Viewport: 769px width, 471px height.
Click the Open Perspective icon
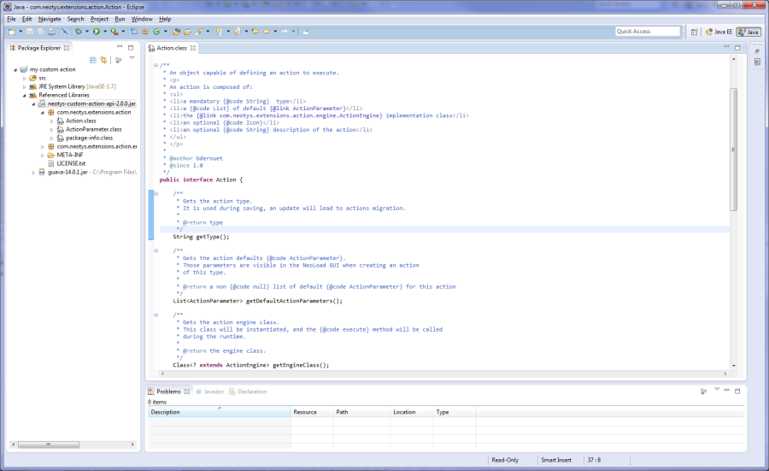point(694,32)
